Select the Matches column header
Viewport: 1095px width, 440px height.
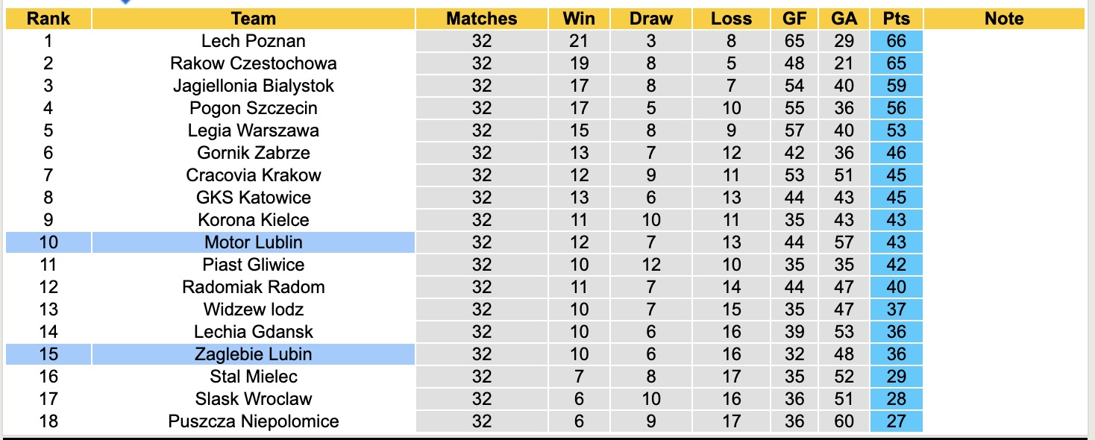point(481,19)
